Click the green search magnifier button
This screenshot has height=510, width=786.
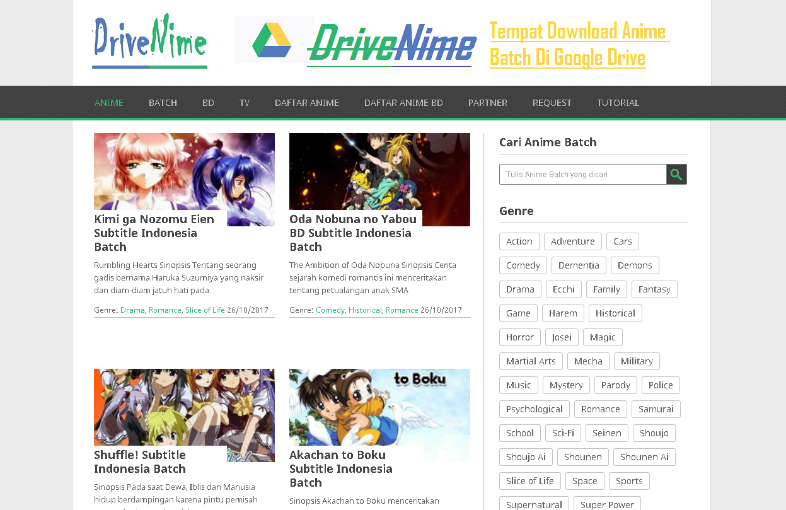676,175
